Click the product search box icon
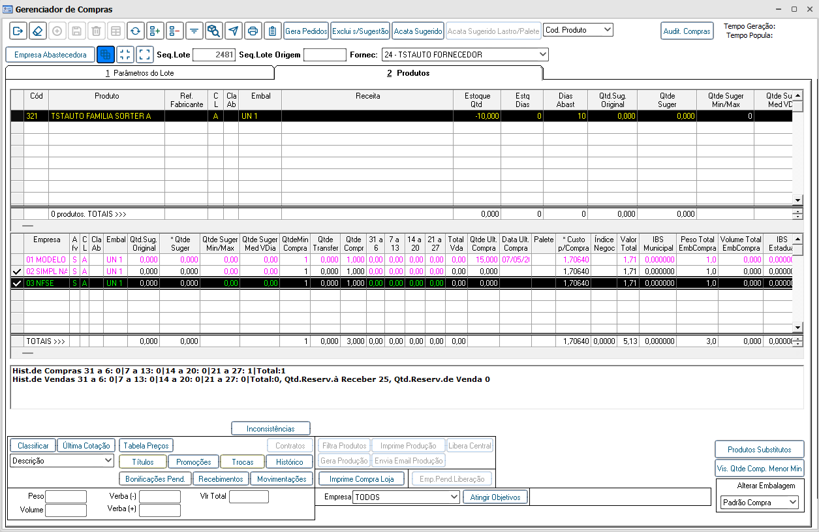Viewport: 819px width, 532px height. coord(213,31)
